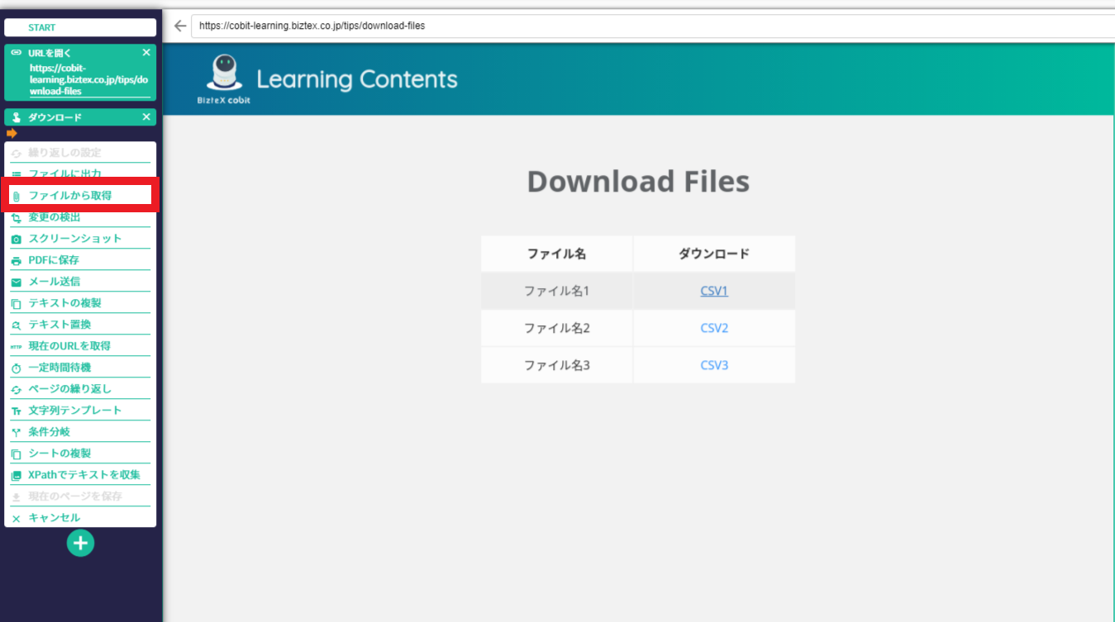Click the Tt icon for 文字列テンプレート
Image resolution: width=1115 pixels, height=622 pixels.
[17, 411]
